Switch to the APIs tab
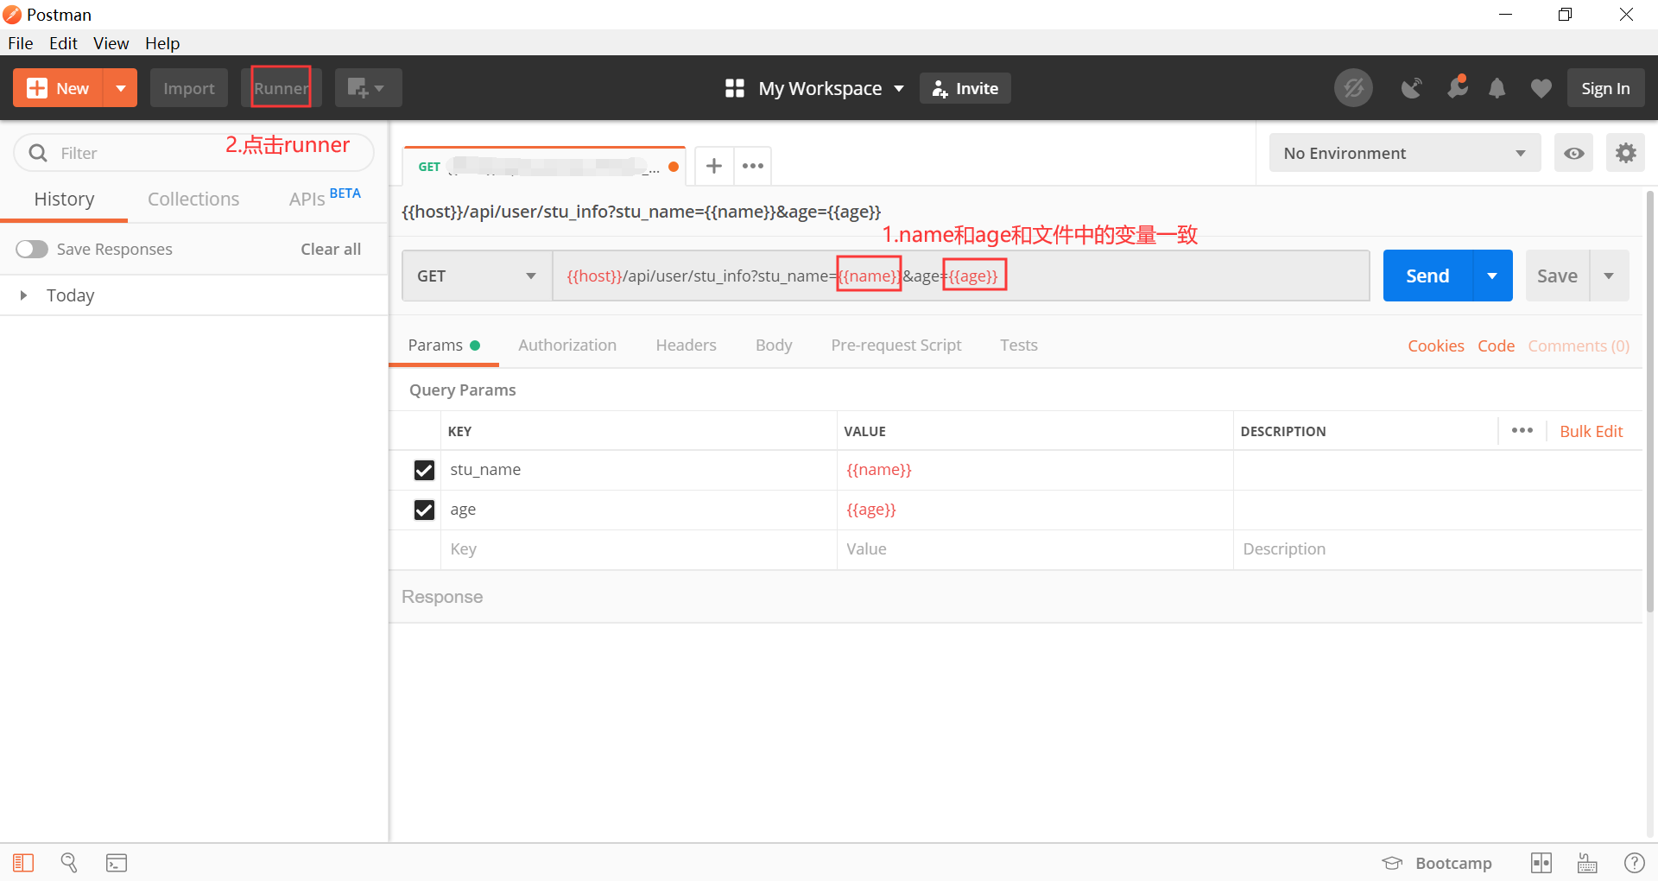The image size is (1658, 881). (325, 198)
